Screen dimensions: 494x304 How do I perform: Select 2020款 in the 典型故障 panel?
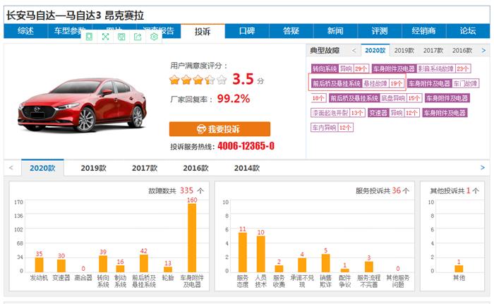click(x=375, y=50)
